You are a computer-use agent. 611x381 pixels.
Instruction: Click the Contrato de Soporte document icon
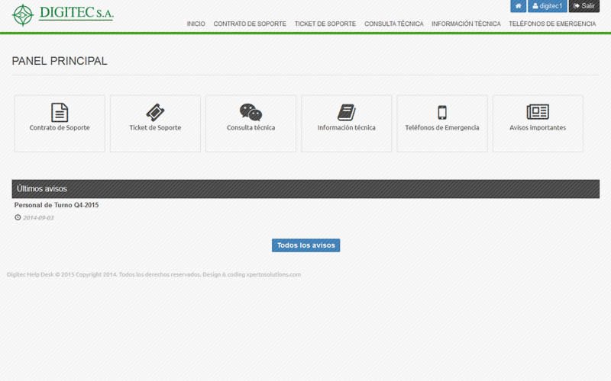(60, 113)
